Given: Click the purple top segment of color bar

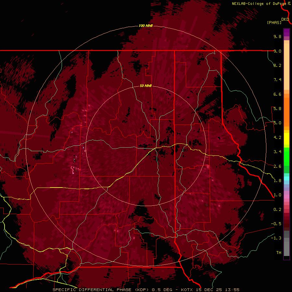Looking at the screenshot, I should [286, 32].
